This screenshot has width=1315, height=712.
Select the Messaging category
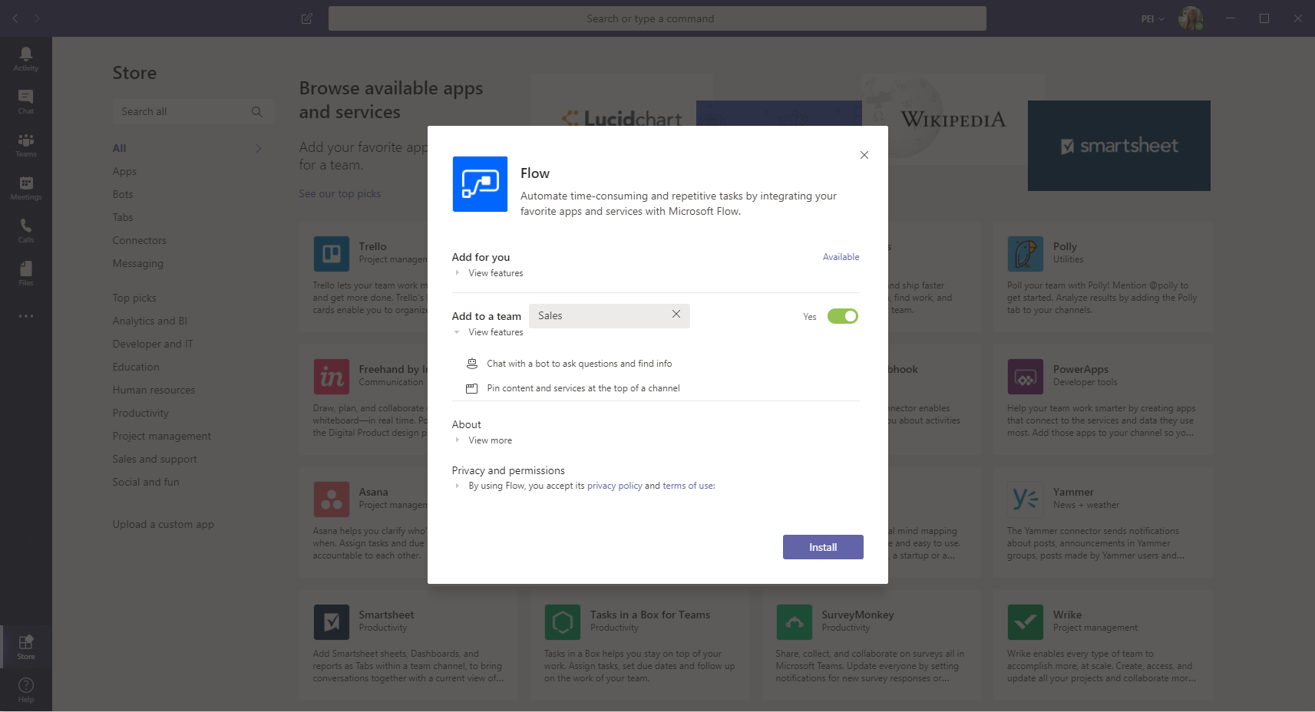[138, 264]
